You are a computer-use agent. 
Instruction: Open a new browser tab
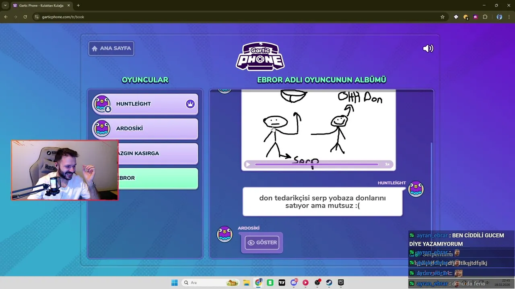click(x=78, y=6)
